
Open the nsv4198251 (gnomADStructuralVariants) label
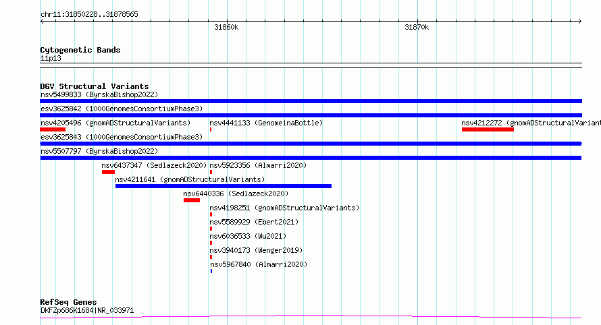click(x=284, y=208)
